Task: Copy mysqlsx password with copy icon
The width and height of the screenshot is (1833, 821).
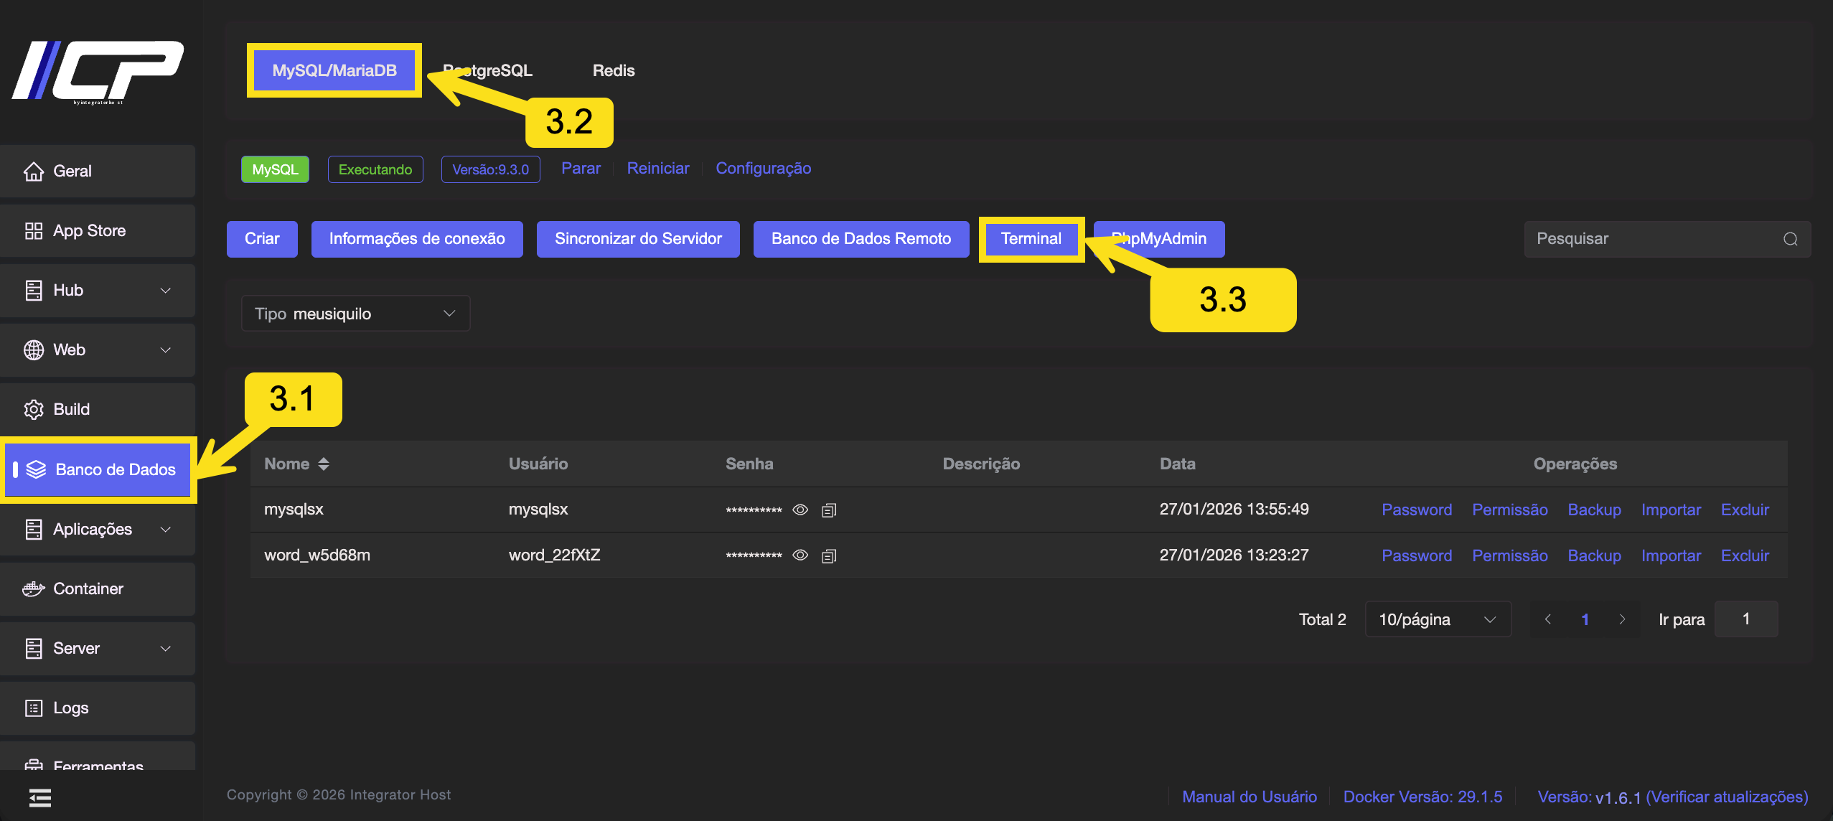Action: tap(829, 510)
